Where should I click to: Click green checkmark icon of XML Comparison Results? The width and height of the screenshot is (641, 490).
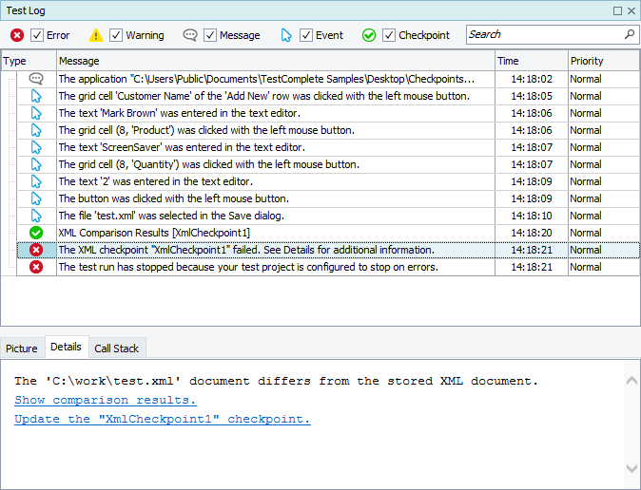click(36, 233)
